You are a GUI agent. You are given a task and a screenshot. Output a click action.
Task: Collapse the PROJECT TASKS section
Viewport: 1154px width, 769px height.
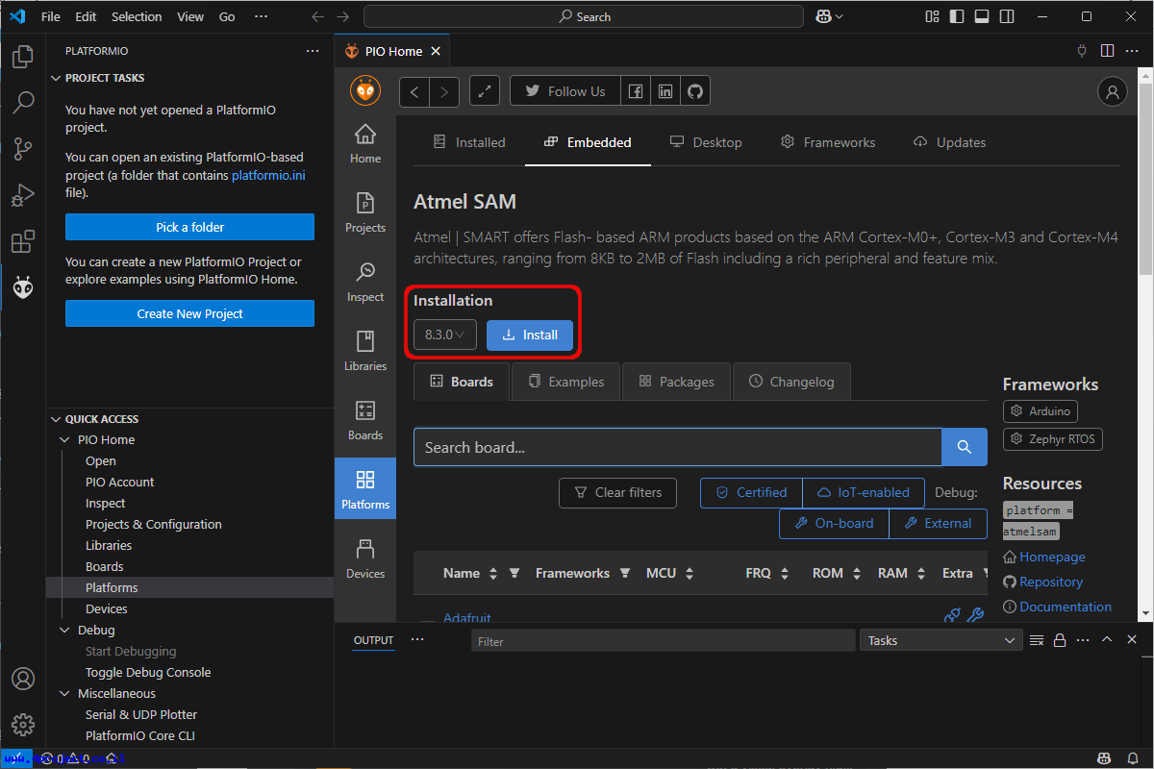point(55,78)
